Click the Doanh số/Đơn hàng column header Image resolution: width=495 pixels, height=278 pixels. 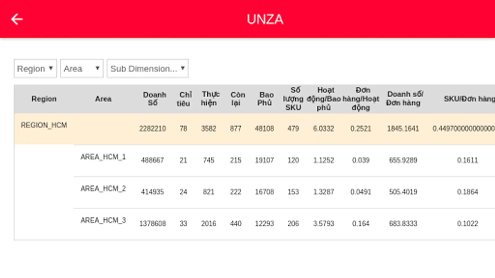[404, 99]
